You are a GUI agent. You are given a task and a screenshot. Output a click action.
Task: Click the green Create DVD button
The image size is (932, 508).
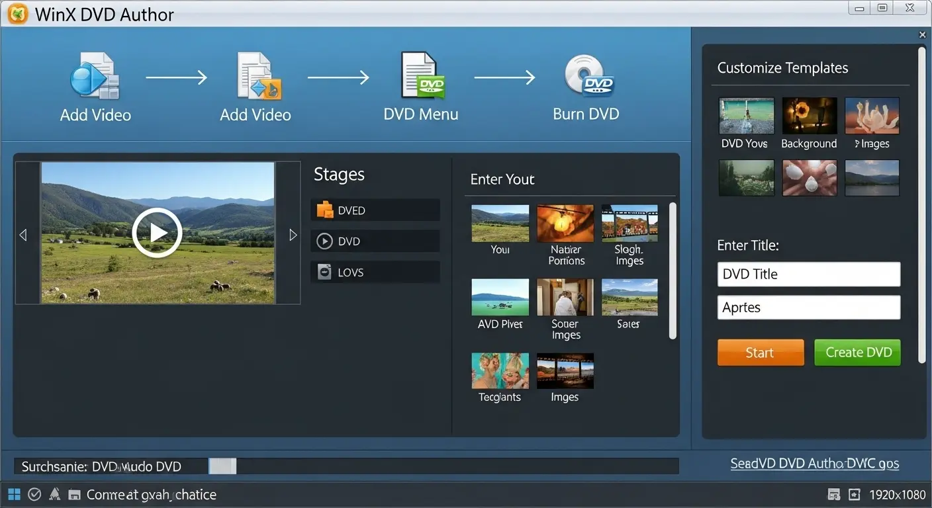[858, 353]
